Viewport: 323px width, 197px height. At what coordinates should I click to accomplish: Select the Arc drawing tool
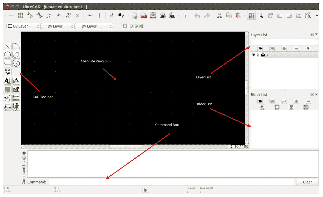pos(16,46)
